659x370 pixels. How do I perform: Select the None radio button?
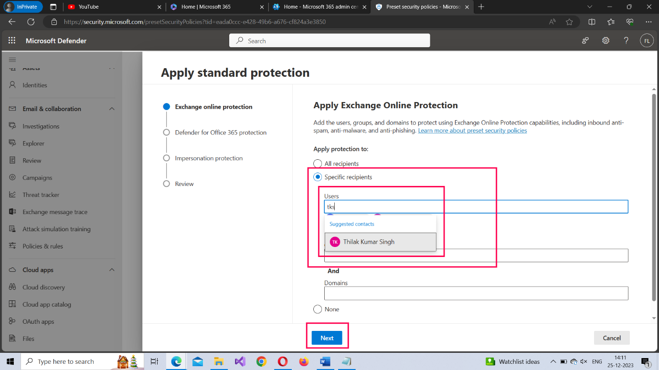(x=318, y=309)
